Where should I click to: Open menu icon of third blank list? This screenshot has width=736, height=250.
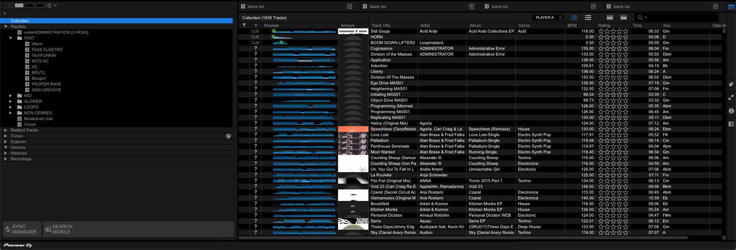tap(593, 7)
